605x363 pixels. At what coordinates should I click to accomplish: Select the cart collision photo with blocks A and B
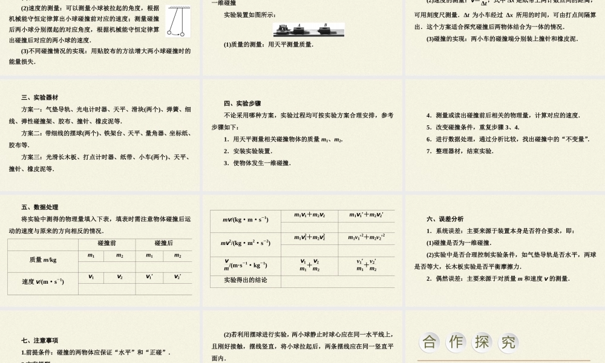click(309, 29)
